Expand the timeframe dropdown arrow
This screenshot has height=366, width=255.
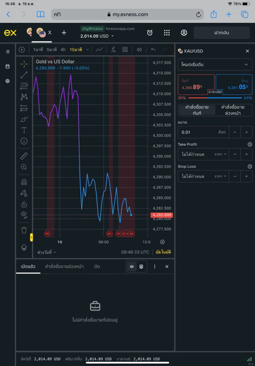[x=87, y=50]
